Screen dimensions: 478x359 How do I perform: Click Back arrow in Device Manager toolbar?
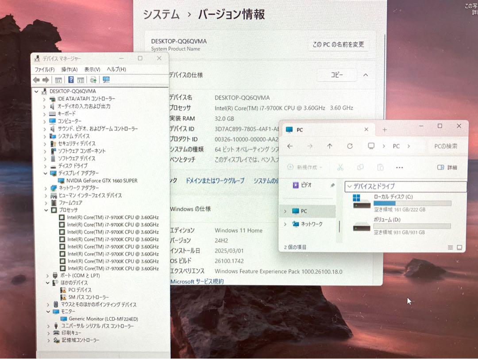[x=36, y=80]
